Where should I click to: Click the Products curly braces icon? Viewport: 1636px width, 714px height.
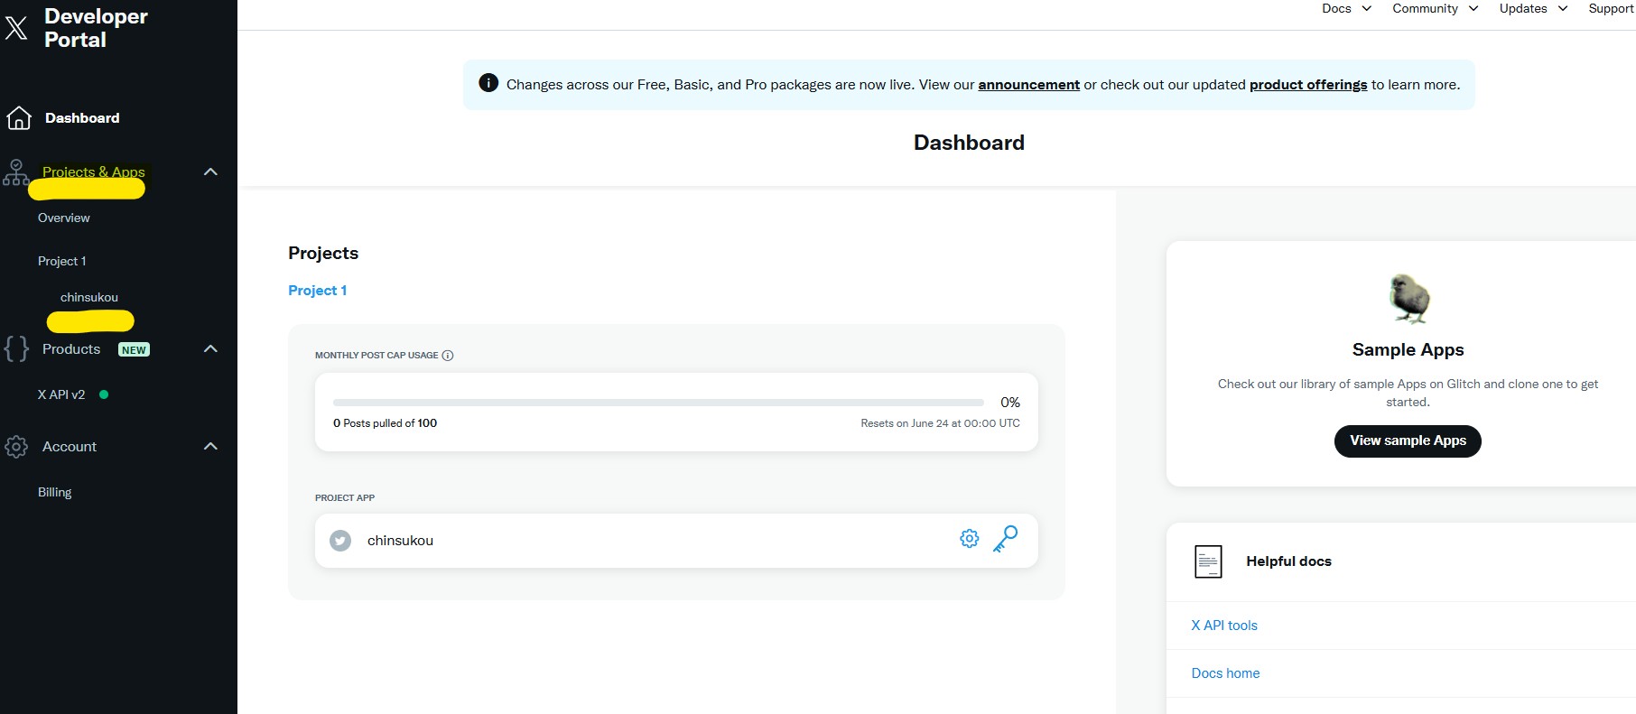click(16, 348)
